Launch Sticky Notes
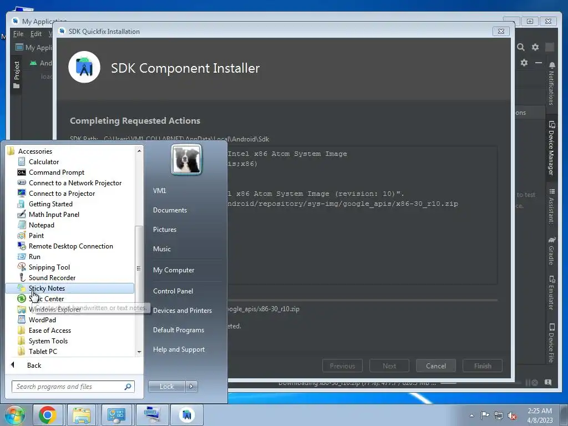 coord(69,288)
